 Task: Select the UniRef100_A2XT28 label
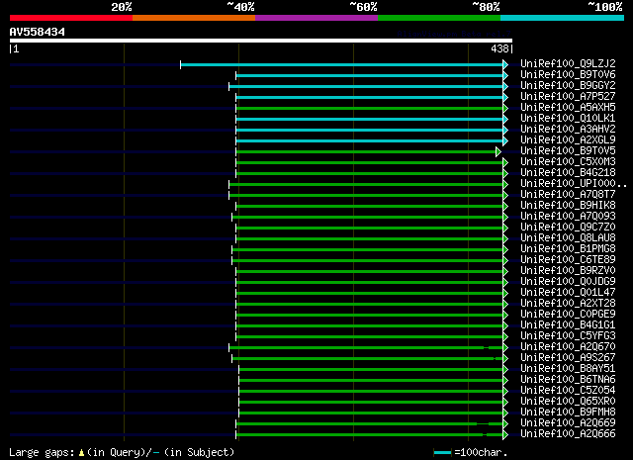pos(568,304)
